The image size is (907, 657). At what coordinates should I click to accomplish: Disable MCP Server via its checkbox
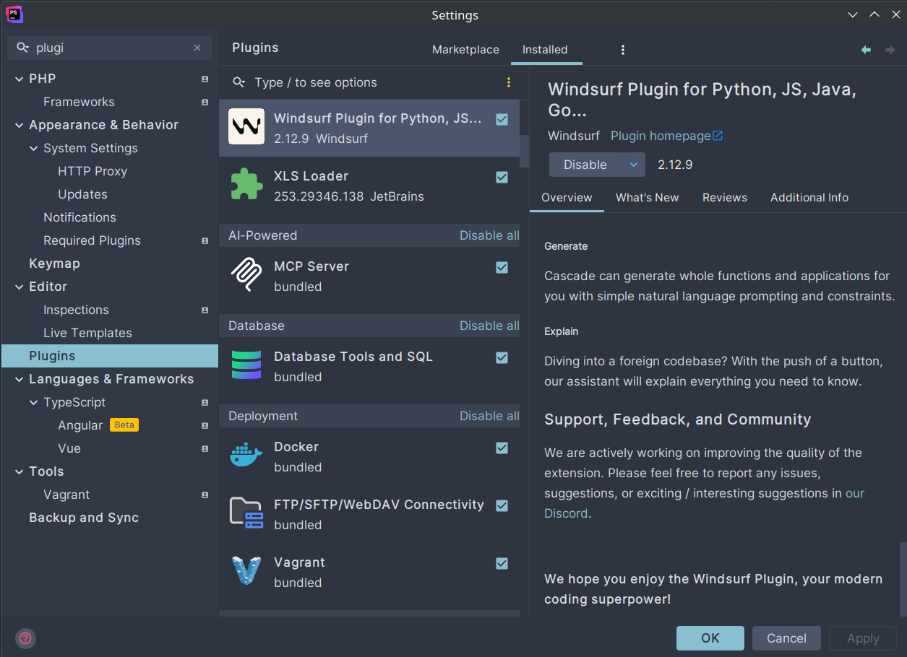[502, 267]
